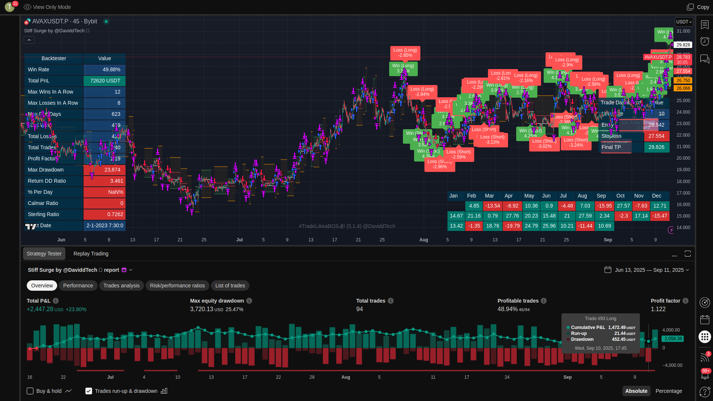Open the alerts clock icon
The width and height of the screenshot is (713, 401).
coord(704,41)
